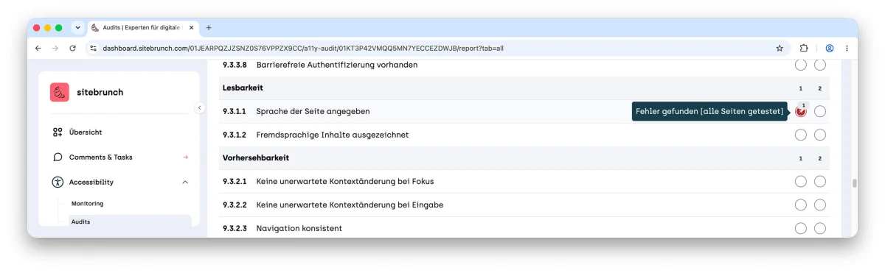Select column 2 circle for 9.3.3.8

tap(820, 65)
